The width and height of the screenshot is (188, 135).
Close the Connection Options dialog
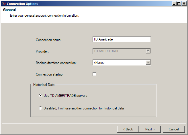coord(184,4)
